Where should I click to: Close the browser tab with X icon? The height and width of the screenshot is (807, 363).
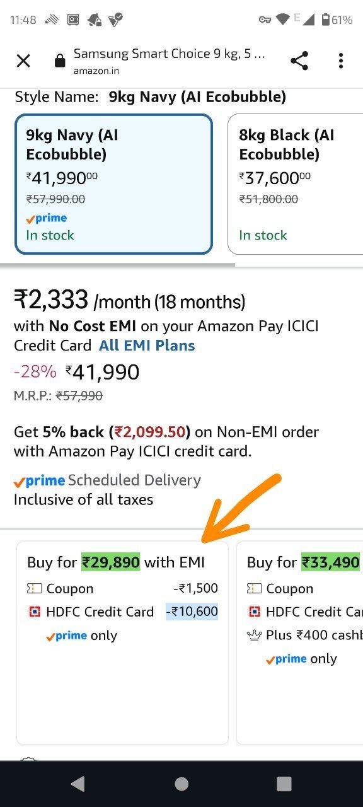pos(23,61)
